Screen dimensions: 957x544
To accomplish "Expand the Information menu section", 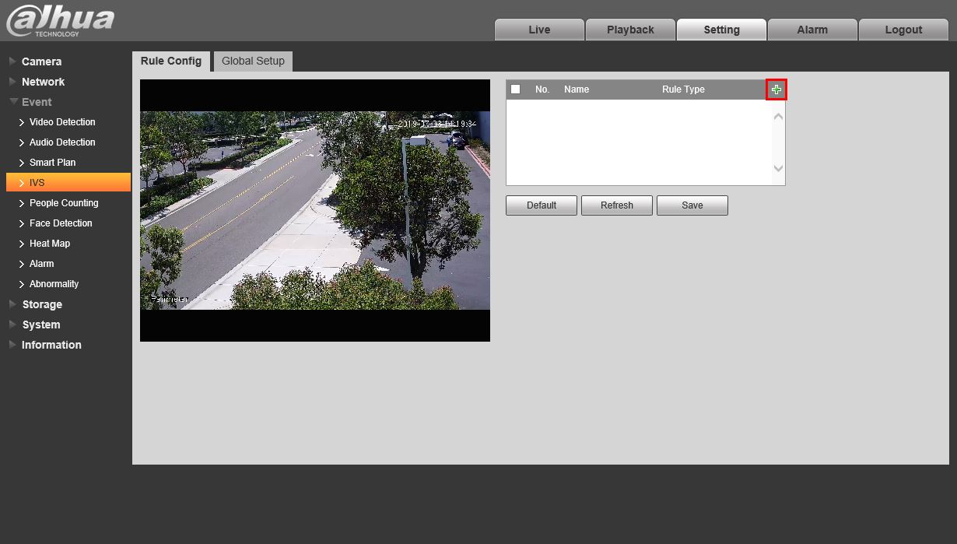I will pyautogui.click(x=51, y=345).
